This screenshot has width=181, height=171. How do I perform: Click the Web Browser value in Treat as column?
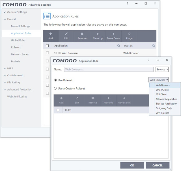click(x=131, y=53)
